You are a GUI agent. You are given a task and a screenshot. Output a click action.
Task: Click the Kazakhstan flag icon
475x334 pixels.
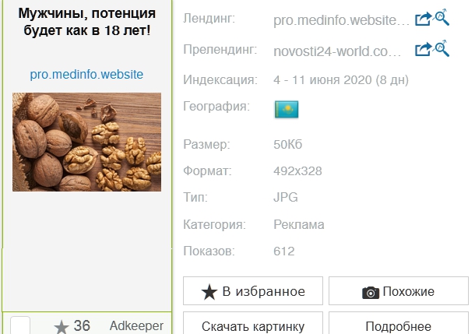287,109
